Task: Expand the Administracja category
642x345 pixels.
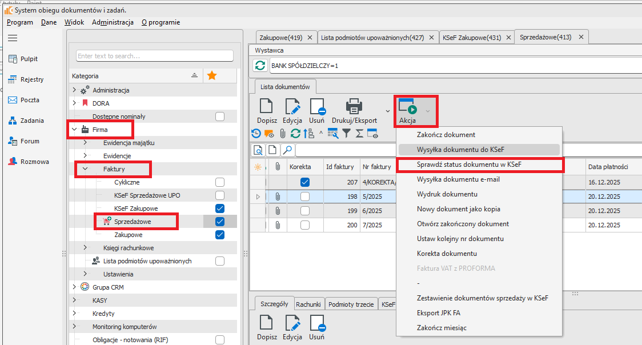Action: [x=74, y=90]
